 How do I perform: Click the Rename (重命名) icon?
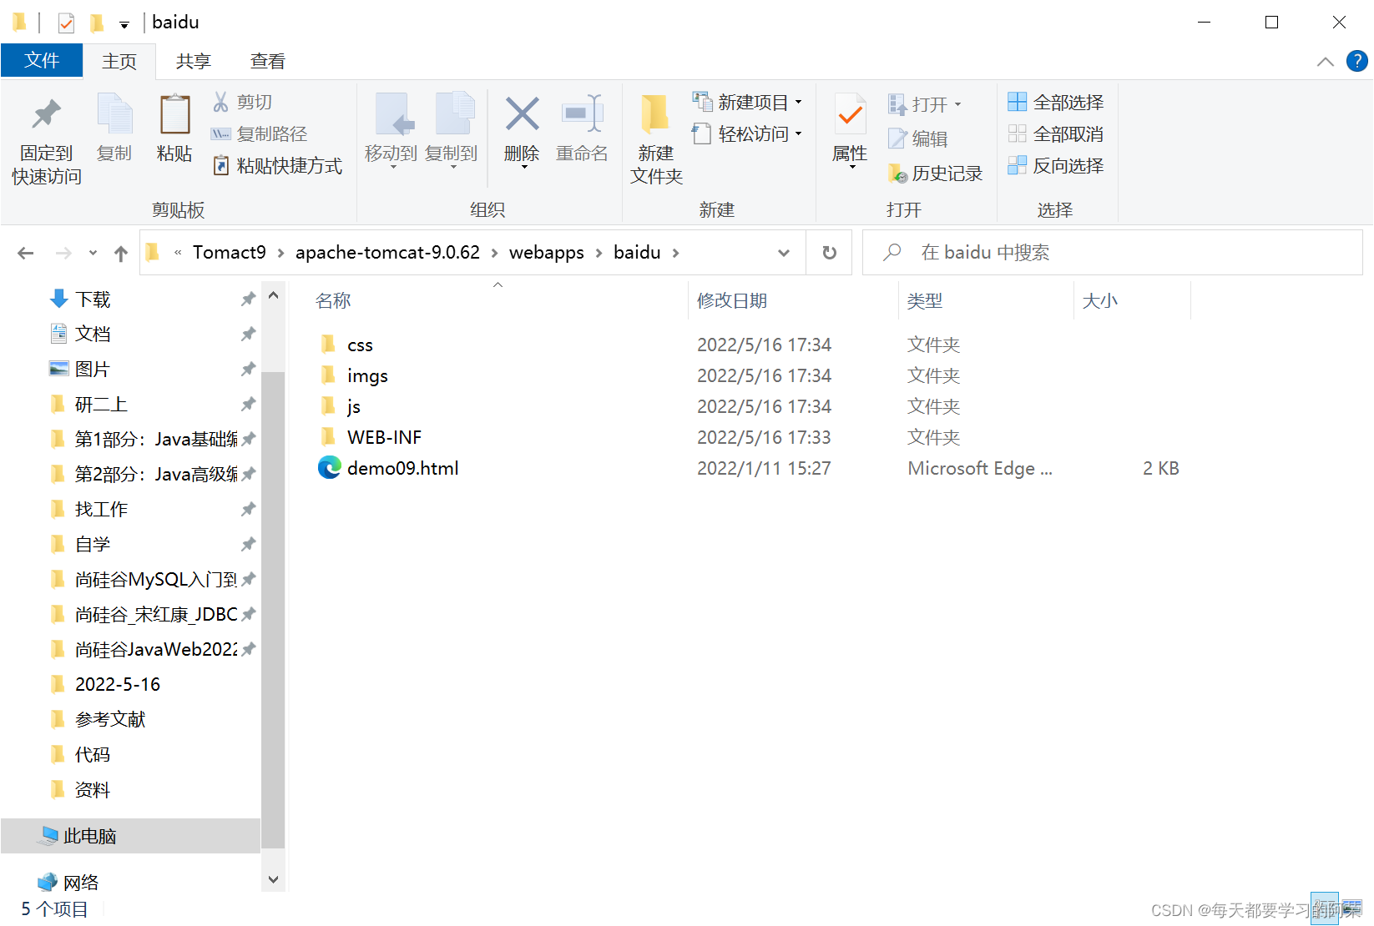[582, 114]
